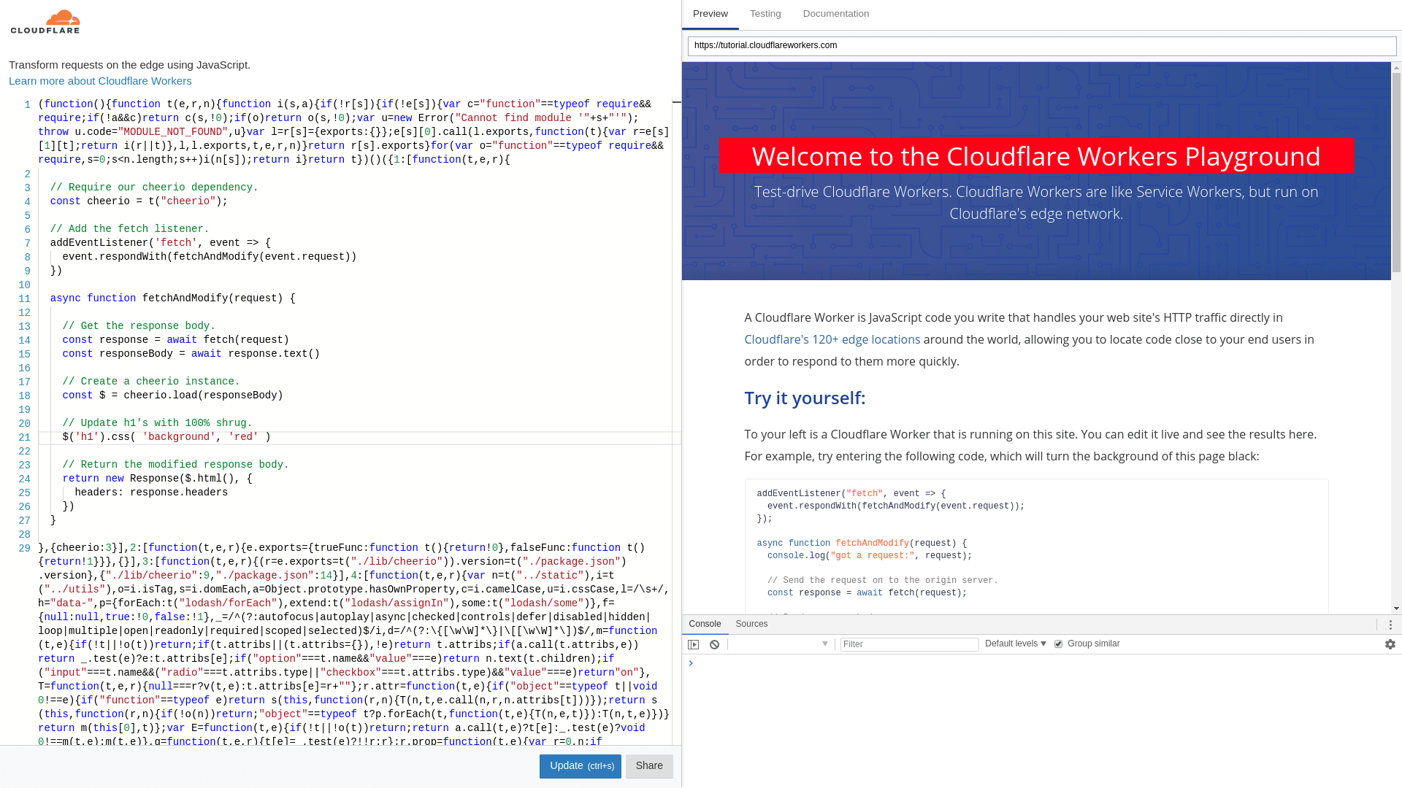Image resolution: width=1402 pixels, height=788 pixels.
Task: Focus the console Filter field
Action: pyautogui.click(x=909, y=644)
